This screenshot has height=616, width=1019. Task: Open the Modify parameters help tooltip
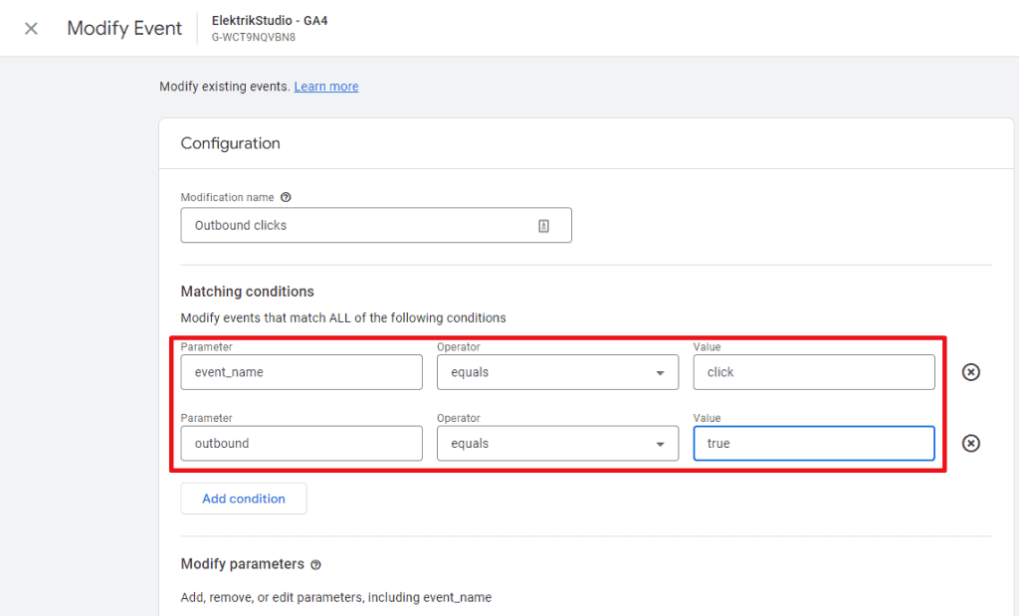tap(315, 564)
